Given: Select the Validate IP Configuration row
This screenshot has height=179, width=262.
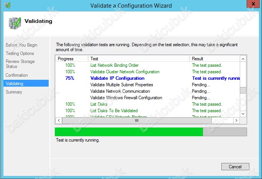Looking at the screenshot, I should point(117,78).
